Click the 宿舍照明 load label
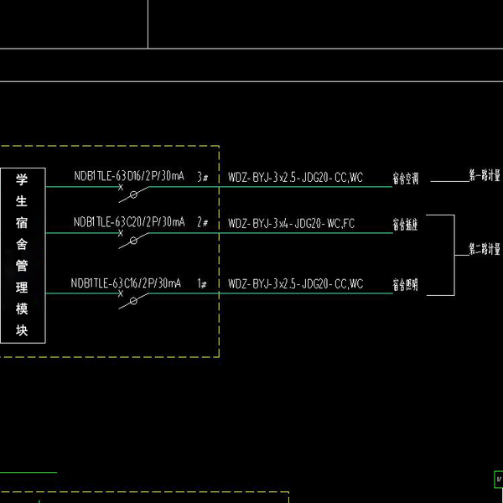503x503 pixels. pos(406,284)
